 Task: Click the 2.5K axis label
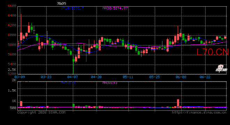click(12, 69)
